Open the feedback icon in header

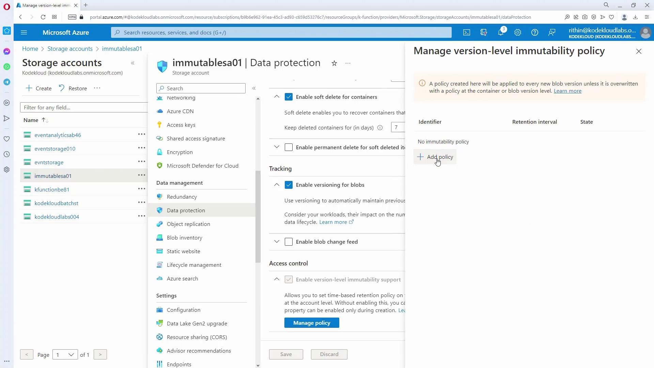[x=551, y=32]
